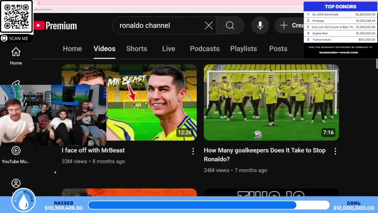The height and width of the screenshot is (213, 378).
Task: Click the plus Create button
Action: coord(289,25)
